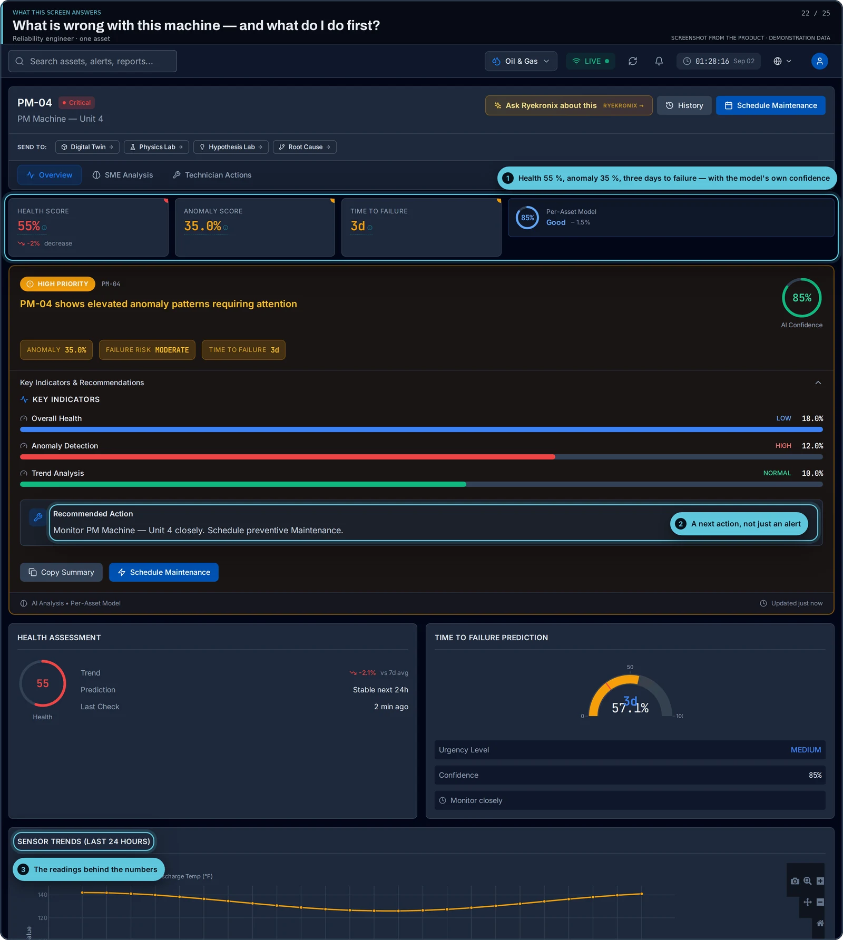843x940 pixels.
Task: Open the History button
Action: tap(684, 105)
